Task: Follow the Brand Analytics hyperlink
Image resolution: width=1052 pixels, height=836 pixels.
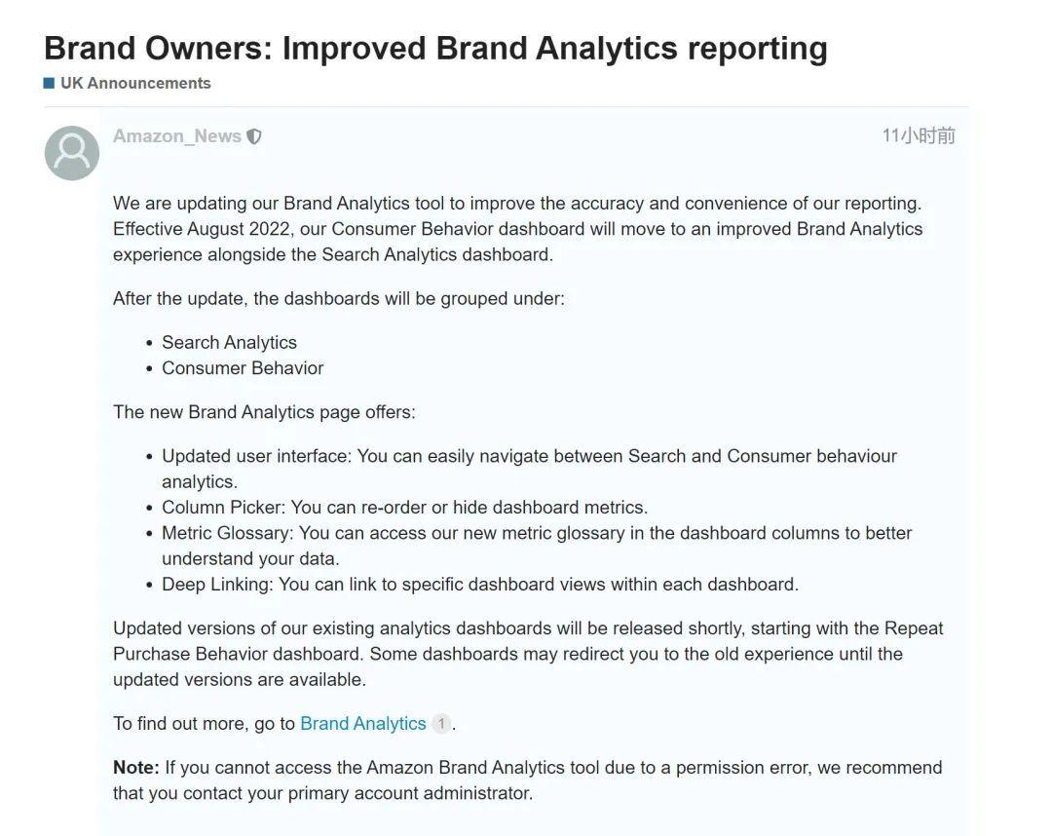Action: pyautogui.click(x=362, y=724)
